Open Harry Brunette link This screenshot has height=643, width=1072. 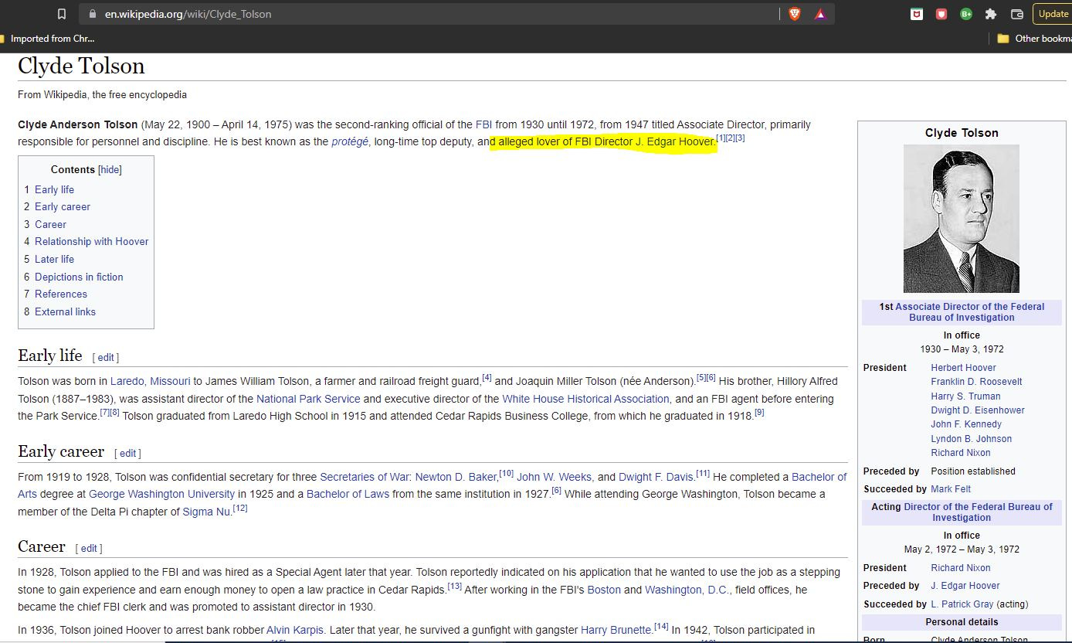pyautogui.click(x=616, y=630)
